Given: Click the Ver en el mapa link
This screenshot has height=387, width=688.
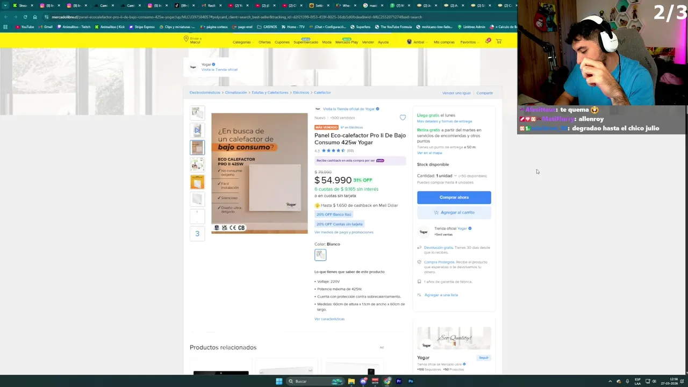Looking at the screenshot, I should point(429,153).
